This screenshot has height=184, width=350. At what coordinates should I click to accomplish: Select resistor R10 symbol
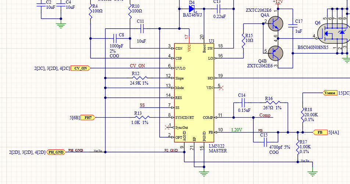click(130, 12)
